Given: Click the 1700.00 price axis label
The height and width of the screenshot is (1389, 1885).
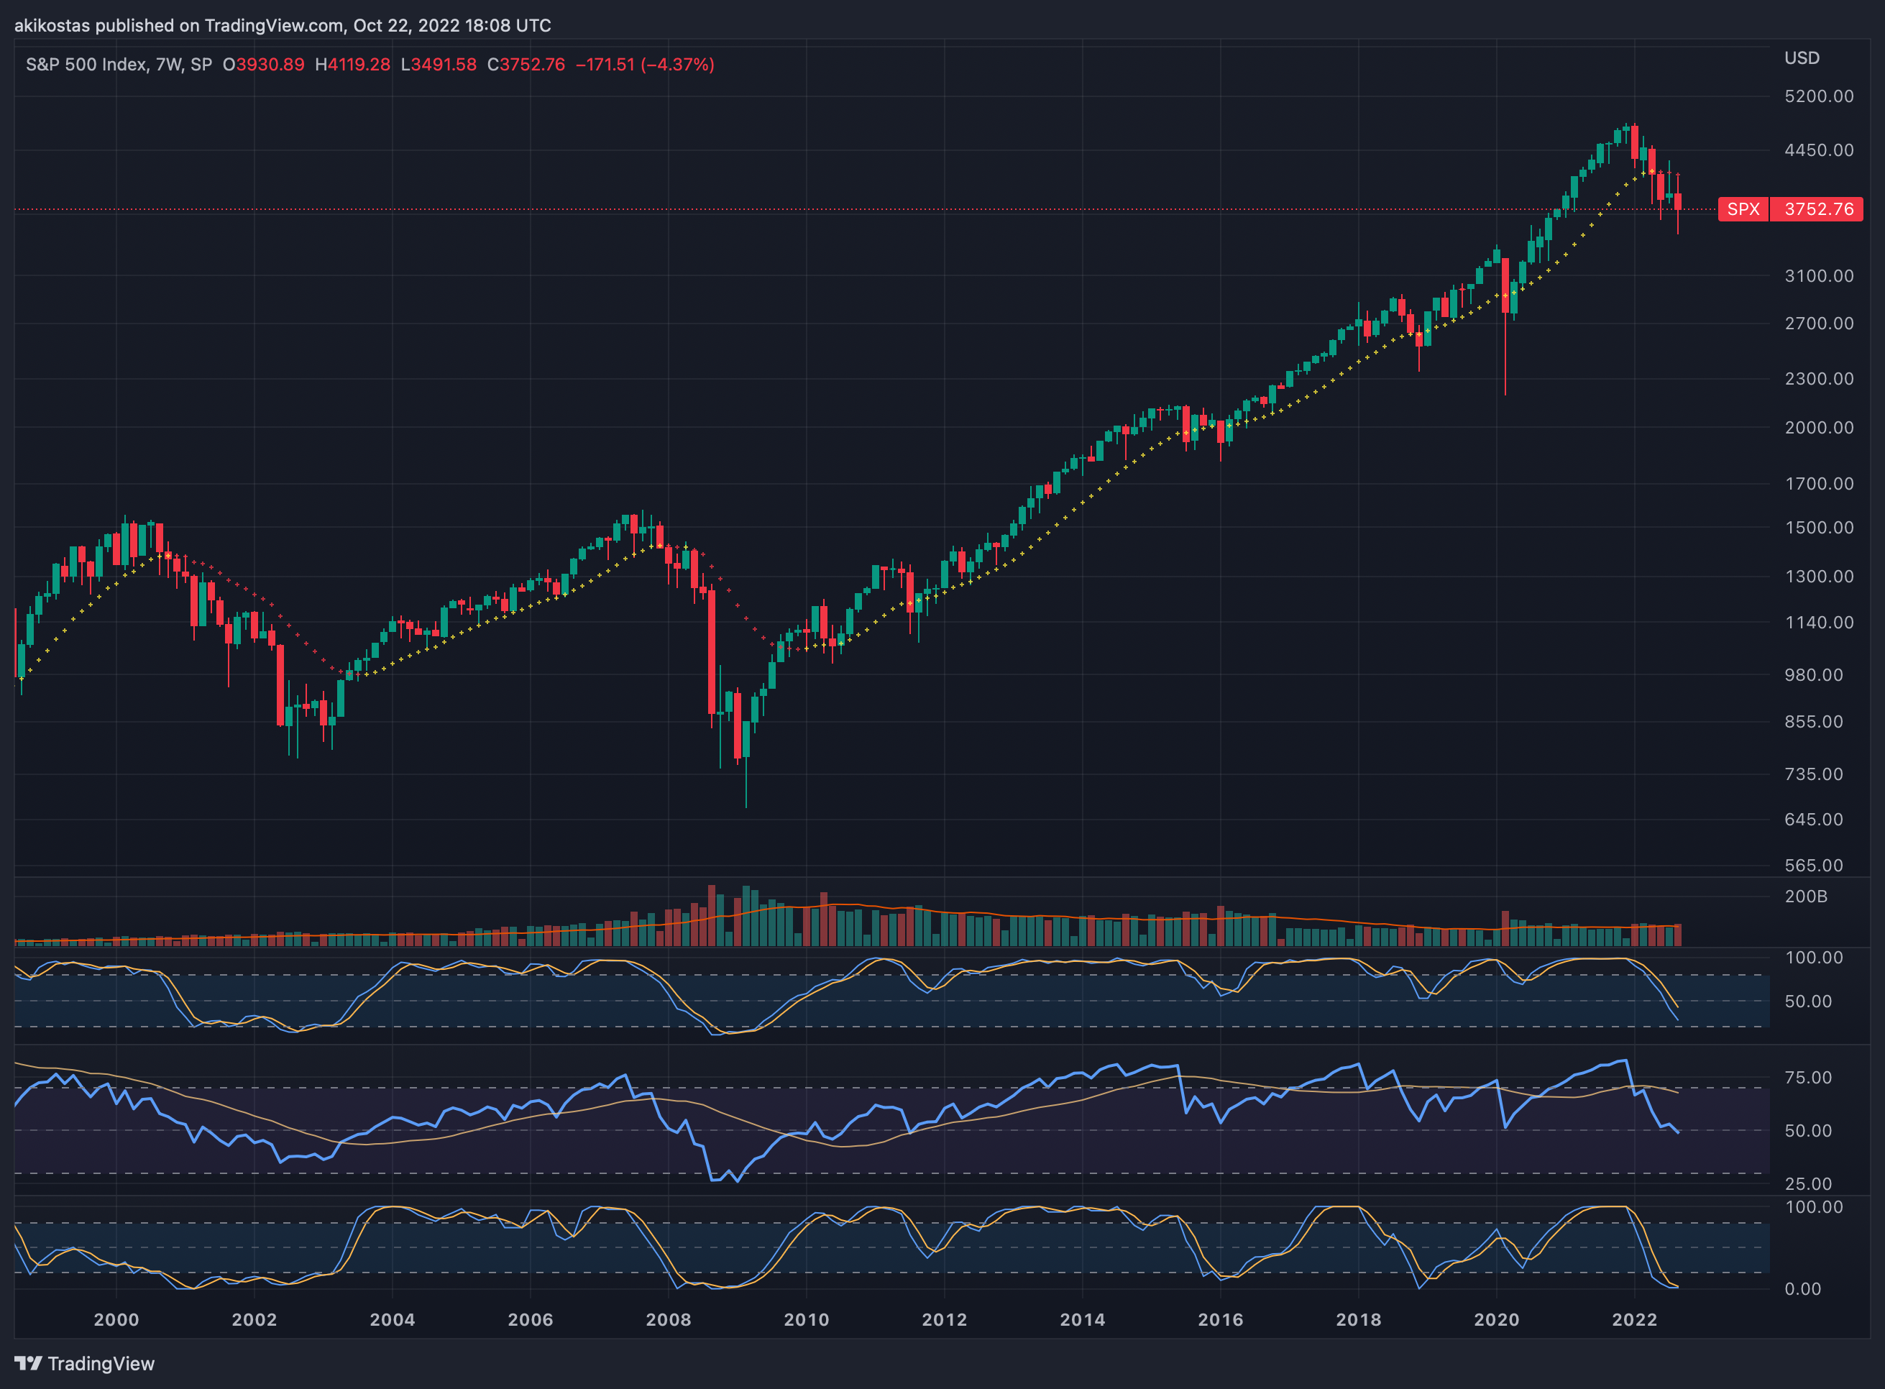Looking at the screenshot, I should click(1819, 483).
